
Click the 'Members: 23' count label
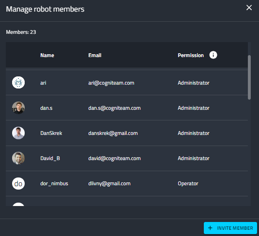(x=21, y=32)
